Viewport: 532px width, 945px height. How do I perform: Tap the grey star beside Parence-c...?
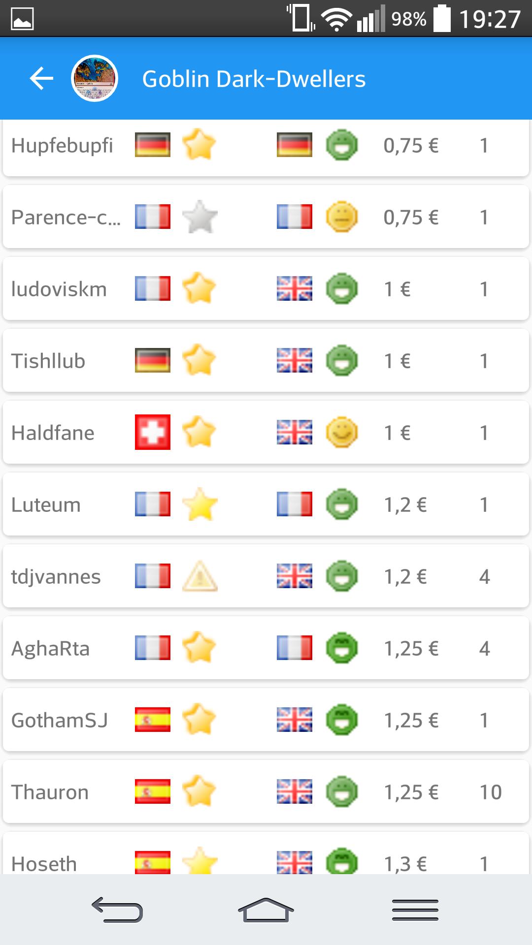199,217
